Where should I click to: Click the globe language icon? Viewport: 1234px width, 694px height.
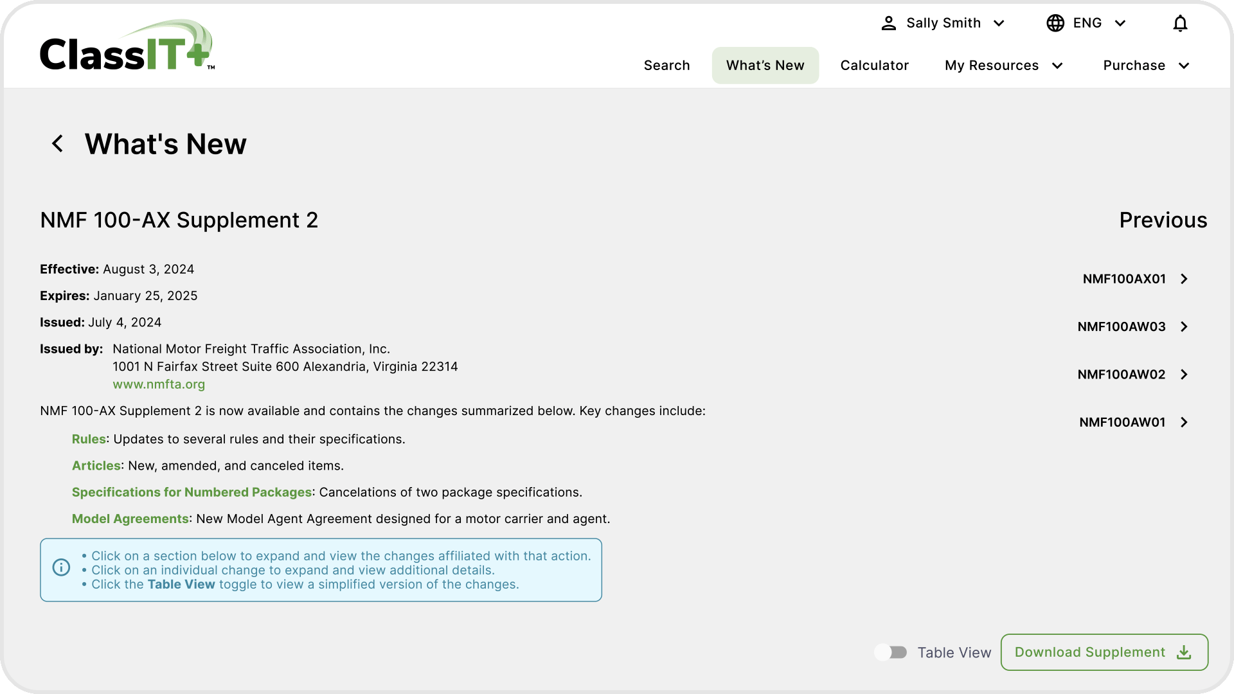[x=1055, y=23]
